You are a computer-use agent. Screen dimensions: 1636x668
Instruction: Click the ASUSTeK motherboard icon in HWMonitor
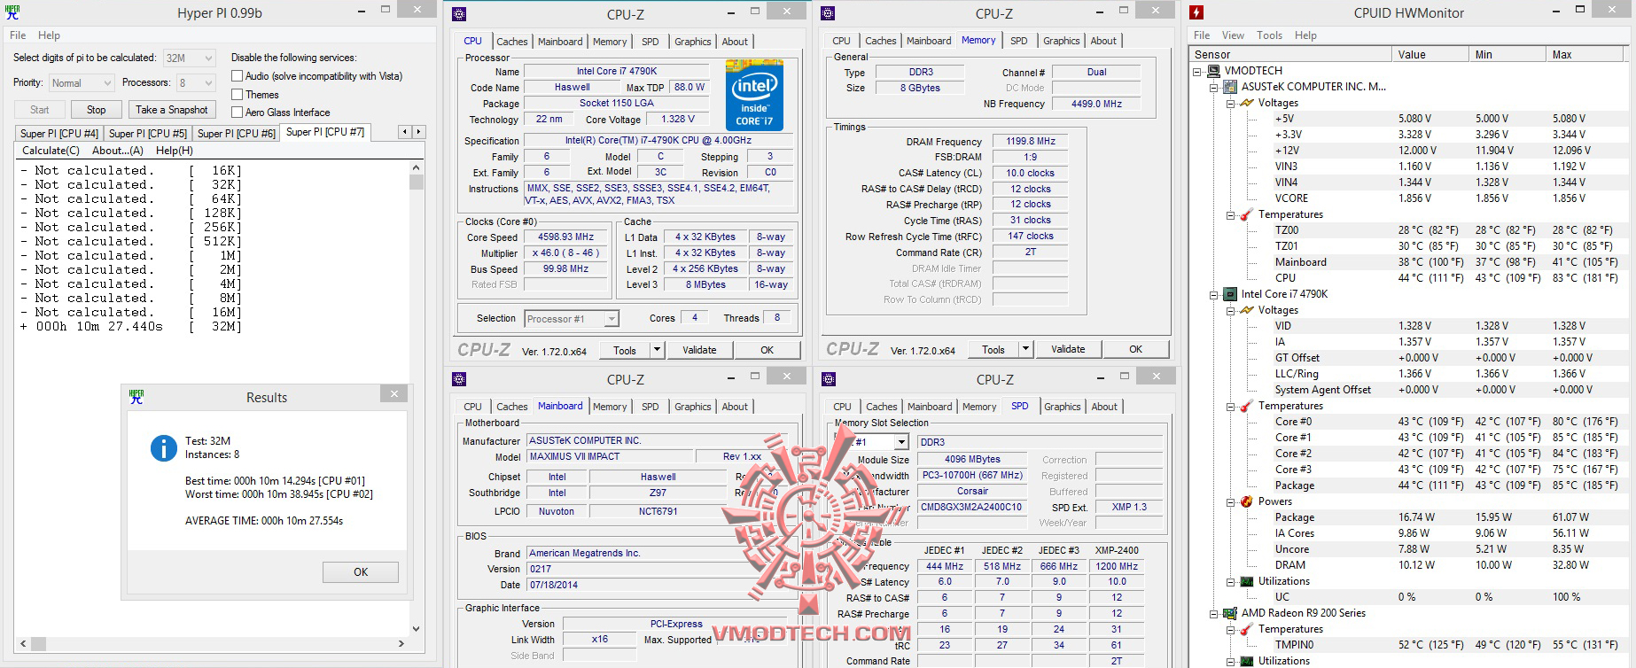pos(1230,87)
